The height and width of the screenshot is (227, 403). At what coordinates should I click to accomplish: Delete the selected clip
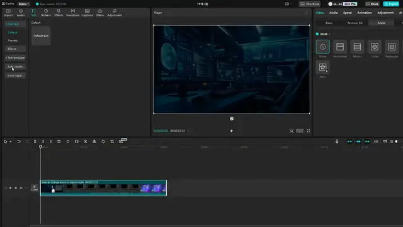[x=59, y=141]
